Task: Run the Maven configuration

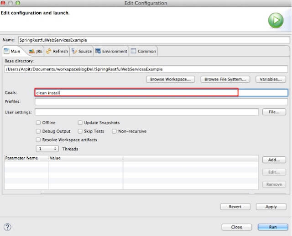Action: [x=273, y=227]
